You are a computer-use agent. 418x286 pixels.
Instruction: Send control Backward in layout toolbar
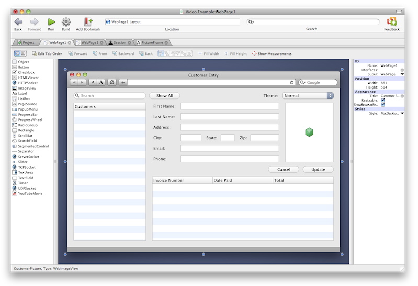123,53
